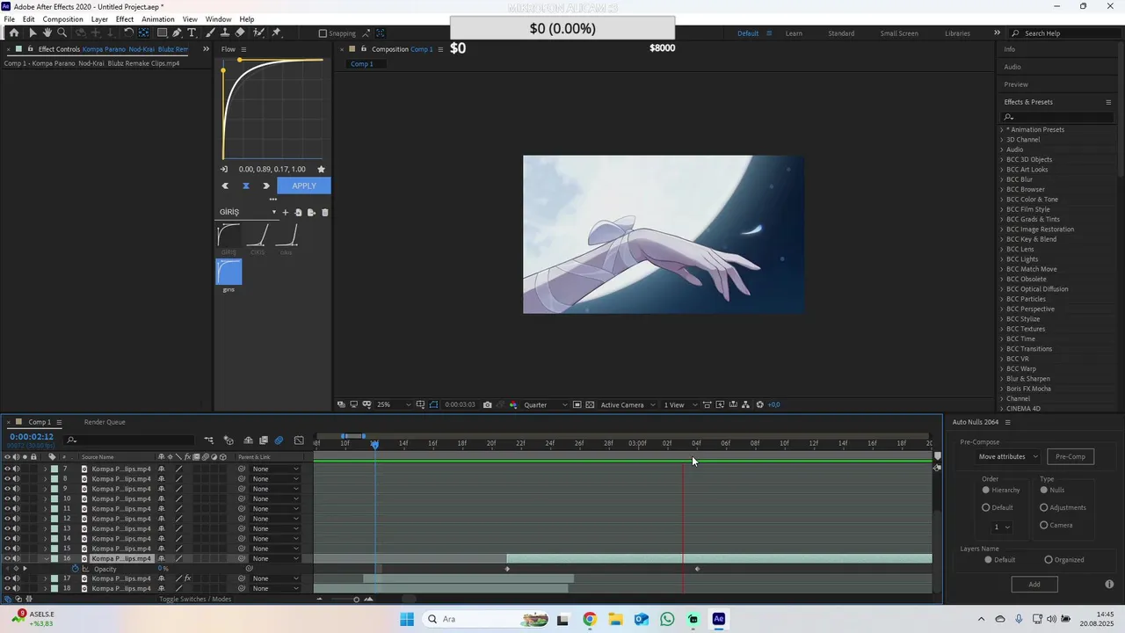Select Camera type radio button
This screenshot has width=1125, height=633.
1044,525
